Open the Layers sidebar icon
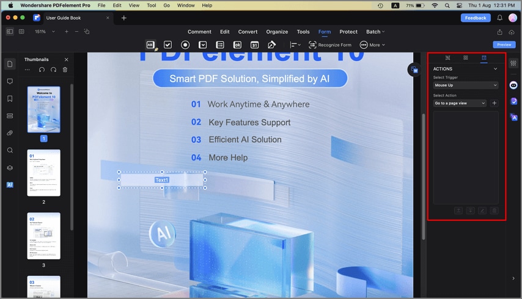 pos(10,168)
